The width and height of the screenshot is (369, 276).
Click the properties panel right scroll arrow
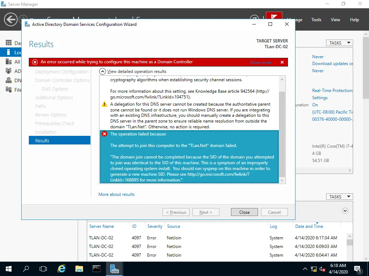coord(350,171)
